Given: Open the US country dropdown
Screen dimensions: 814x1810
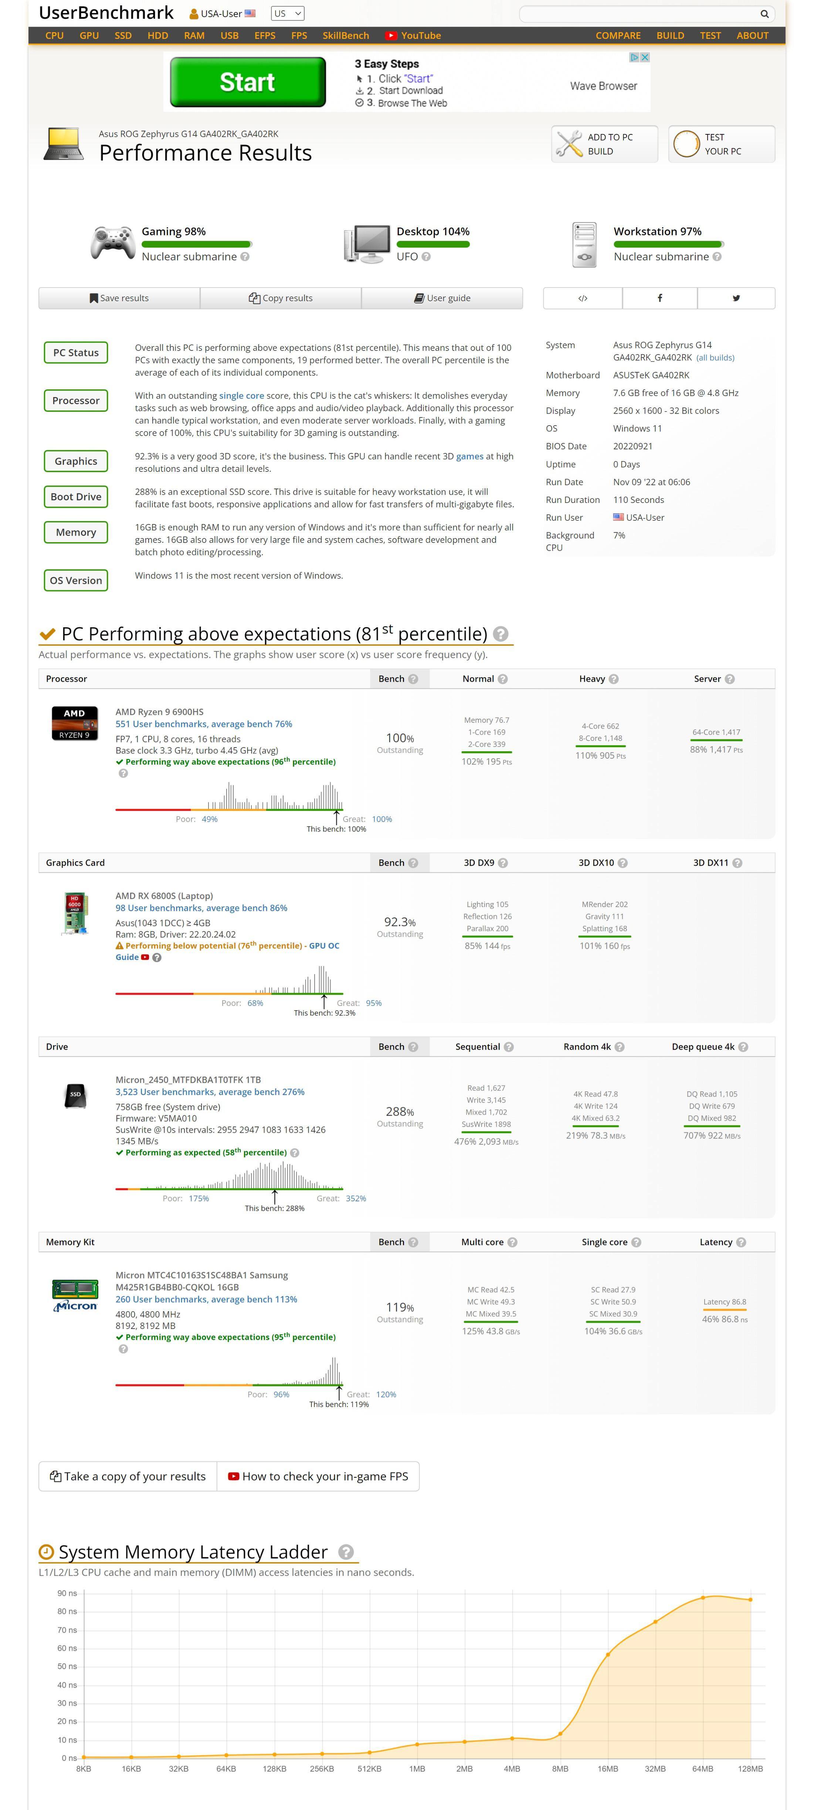Looking at the screenshot, I should pyautogui.click(x=287, y=13).
